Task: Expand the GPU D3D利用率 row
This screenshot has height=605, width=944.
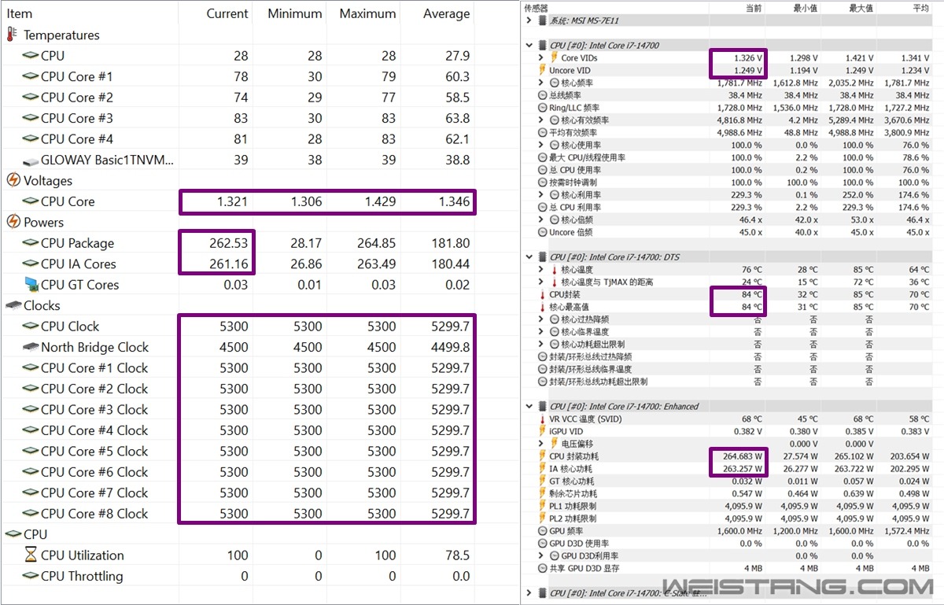Action: point(541,556)
